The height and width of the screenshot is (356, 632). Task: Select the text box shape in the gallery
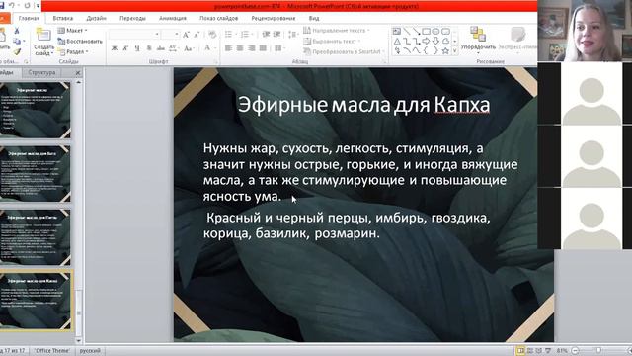tap(397, 31)
